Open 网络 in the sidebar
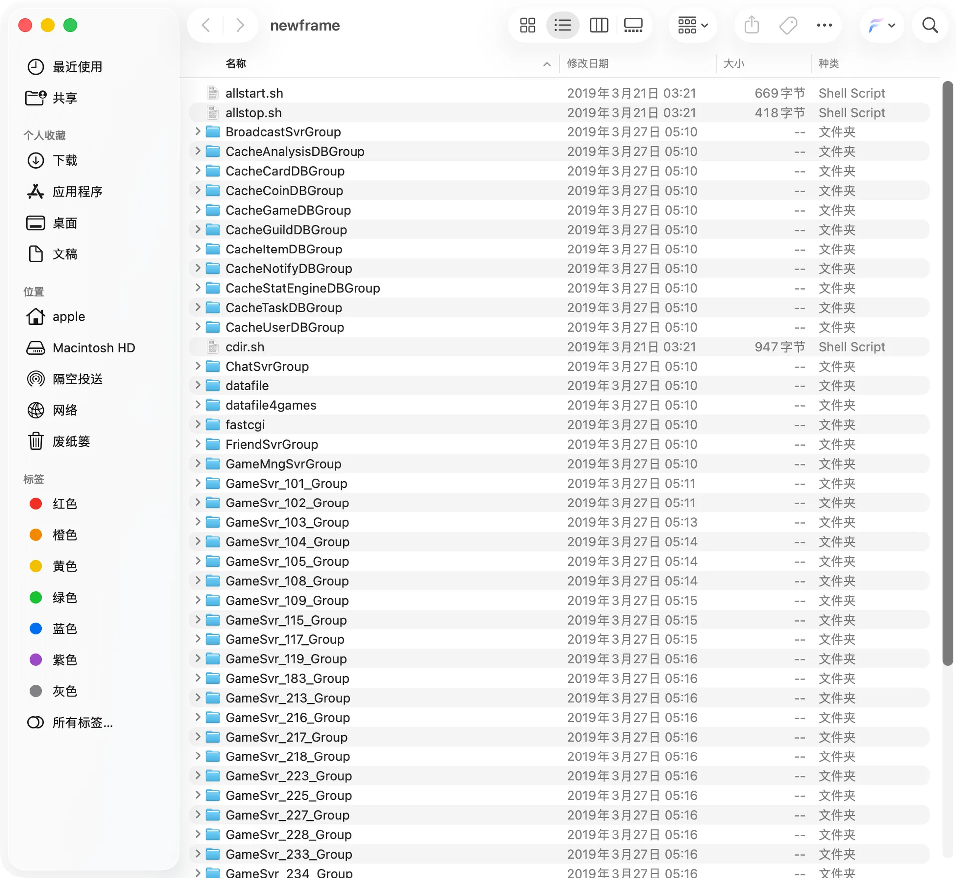The width and height of the screenshot is (956, 878). click(x=52, y=410)
